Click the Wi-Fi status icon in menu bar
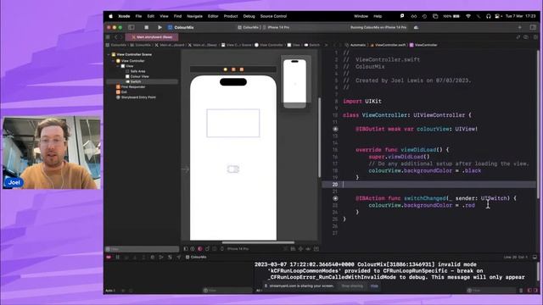The height and width of the screenshot is (305, 543). click(468, 16)
